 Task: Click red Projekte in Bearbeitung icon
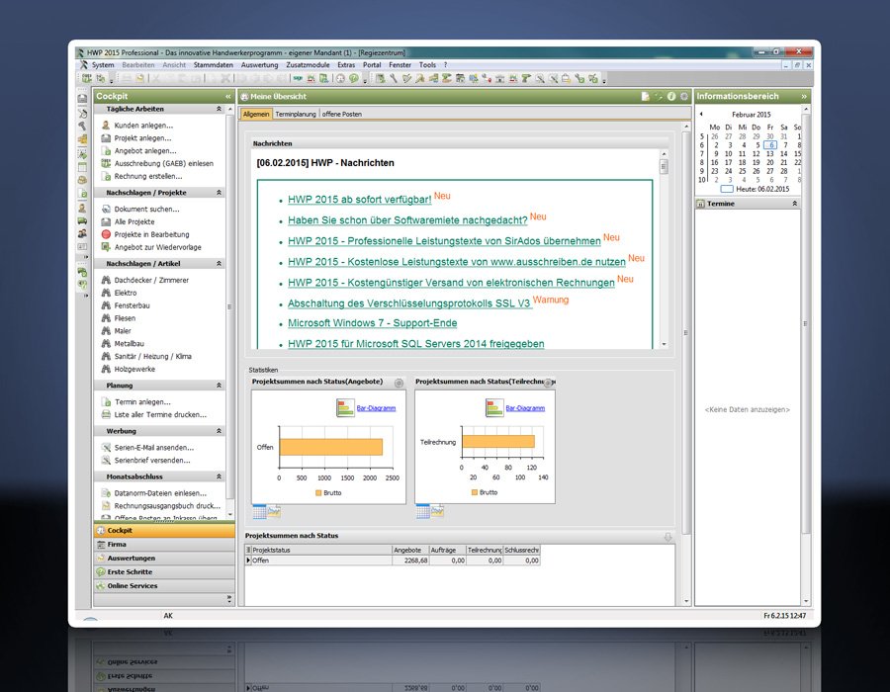tap(106, 234)
